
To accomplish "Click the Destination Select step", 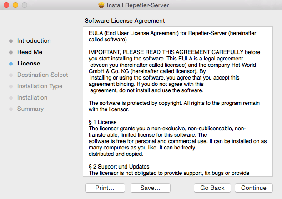I will pos(43,75).
